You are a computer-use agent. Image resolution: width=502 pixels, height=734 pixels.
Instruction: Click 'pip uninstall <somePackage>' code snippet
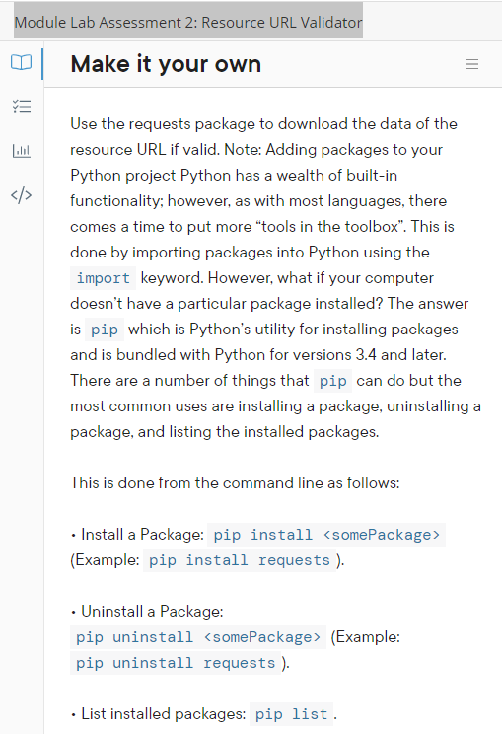tap(198, 637)
